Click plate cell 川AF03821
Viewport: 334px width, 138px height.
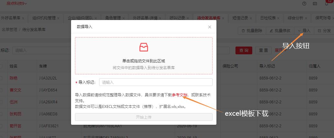point(49,126)
